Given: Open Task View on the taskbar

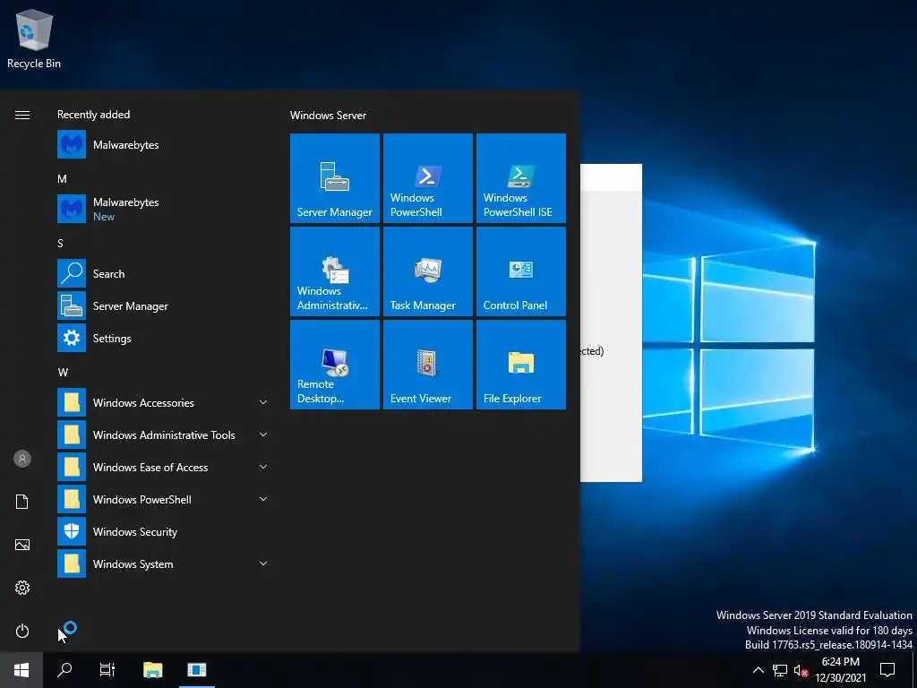Looking at the screenshot, I should click(107, 669).
